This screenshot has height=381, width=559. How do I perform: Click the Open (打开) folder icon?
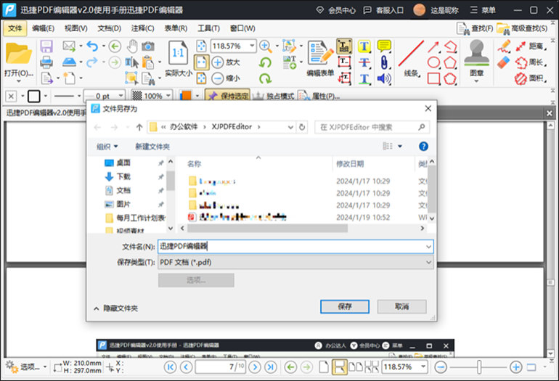[x=19, y=54]
